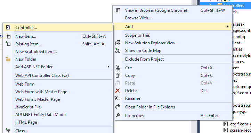The width and height of the screenshot is (251, 133).
Task: Click the screen-reco file icon in Solution Explorer
Action: tap(225, 130)
